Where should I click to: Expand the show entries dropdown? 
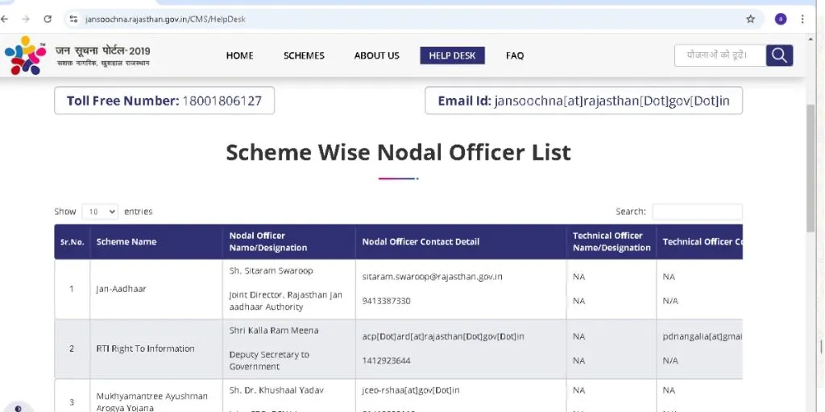tap(100, 212)
